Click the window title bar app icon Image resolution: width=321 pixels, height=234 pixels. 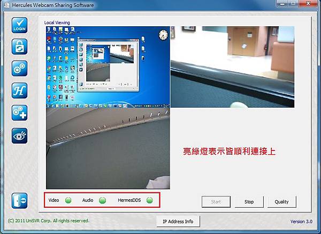[x=6, y=5]
